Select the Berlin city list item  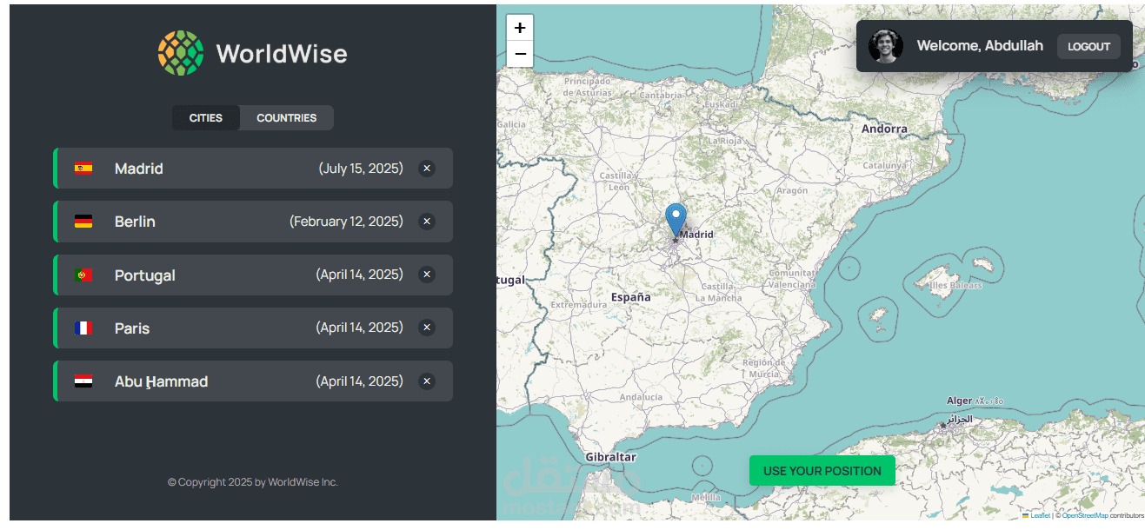(x=217, y=222)
